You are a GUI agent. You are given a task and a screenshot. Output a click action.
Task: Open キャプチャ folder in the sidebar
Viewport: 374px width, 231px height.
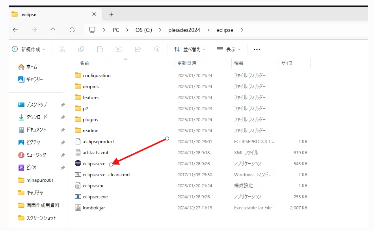pos(30,193)
